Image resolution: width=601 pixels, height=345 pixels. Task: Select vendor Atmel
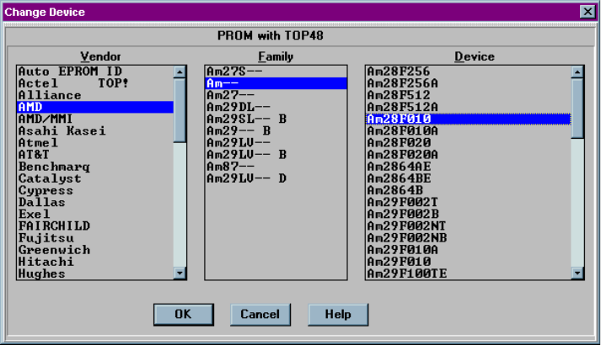[95, 143]
